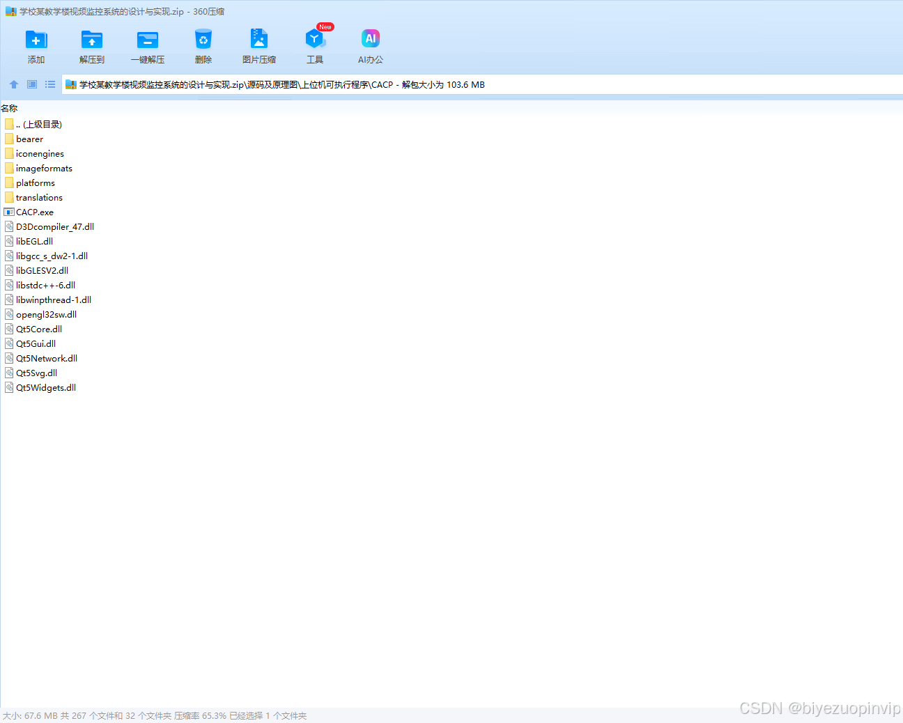
Task: Switch to icon view mode
Action: click(x=32, y=84)
